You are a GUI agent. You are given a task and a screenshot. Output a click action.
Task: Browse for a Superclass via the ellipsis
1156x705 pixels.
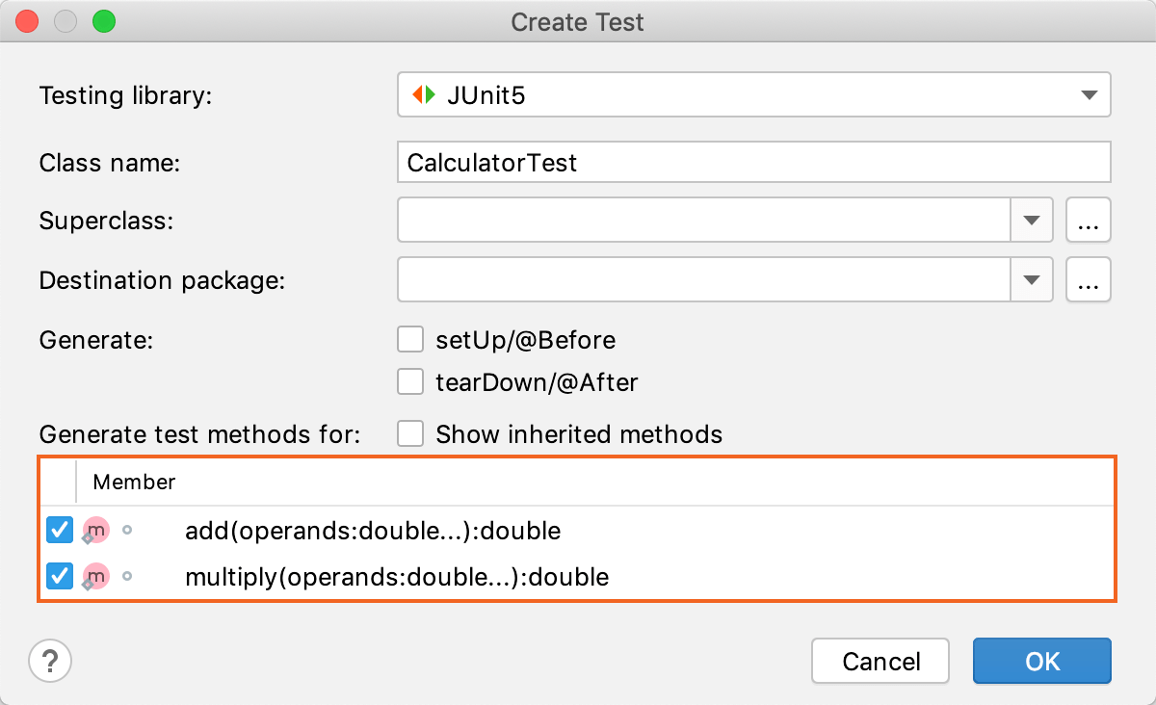point(1088,220)
